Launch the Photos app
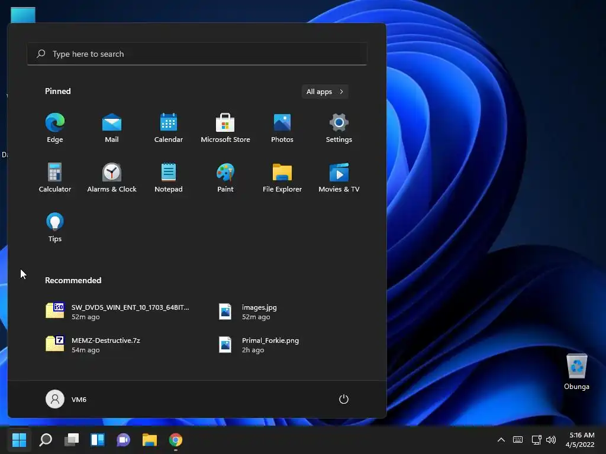 (x=282, y=128)
